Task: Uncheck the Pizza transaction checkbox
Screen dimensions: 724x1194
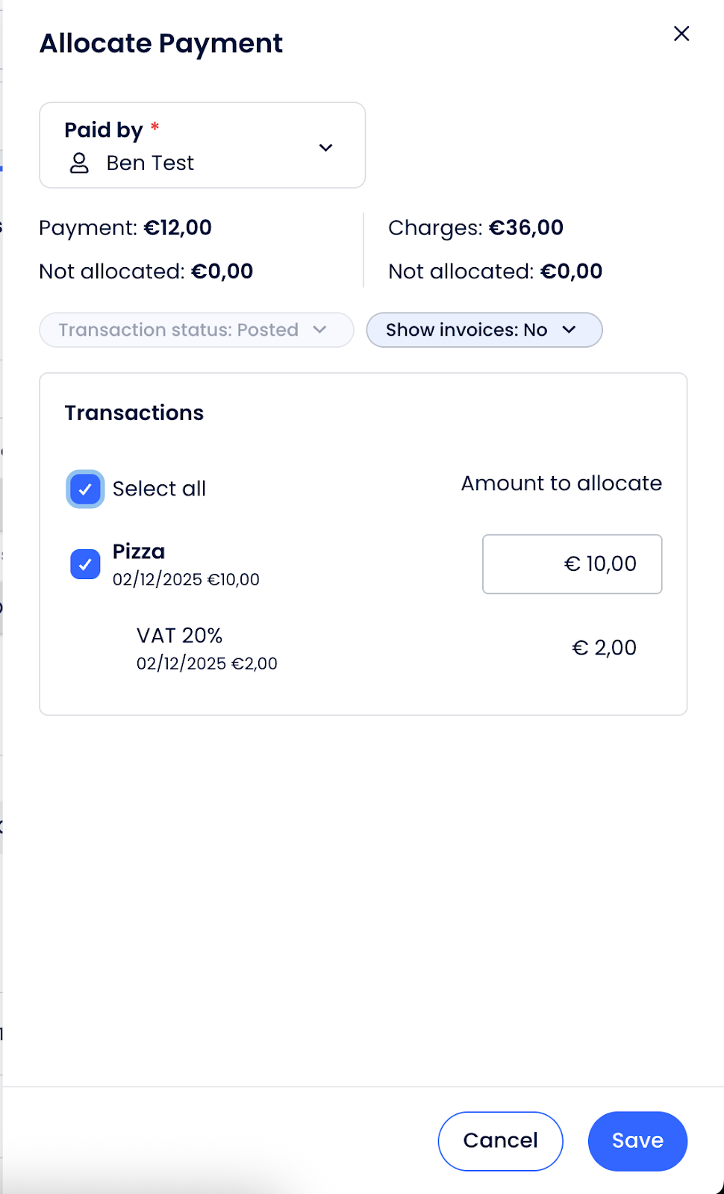Action: point(85,564)
